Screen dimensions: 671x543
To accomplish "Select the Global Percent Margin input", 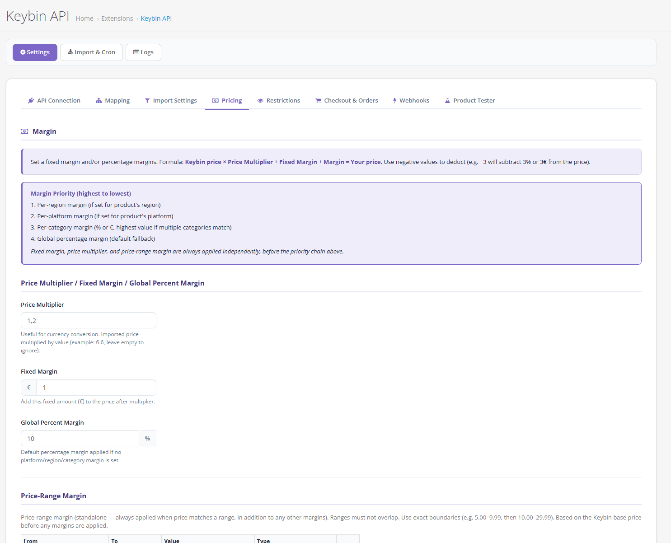I will tap(80, 439).
